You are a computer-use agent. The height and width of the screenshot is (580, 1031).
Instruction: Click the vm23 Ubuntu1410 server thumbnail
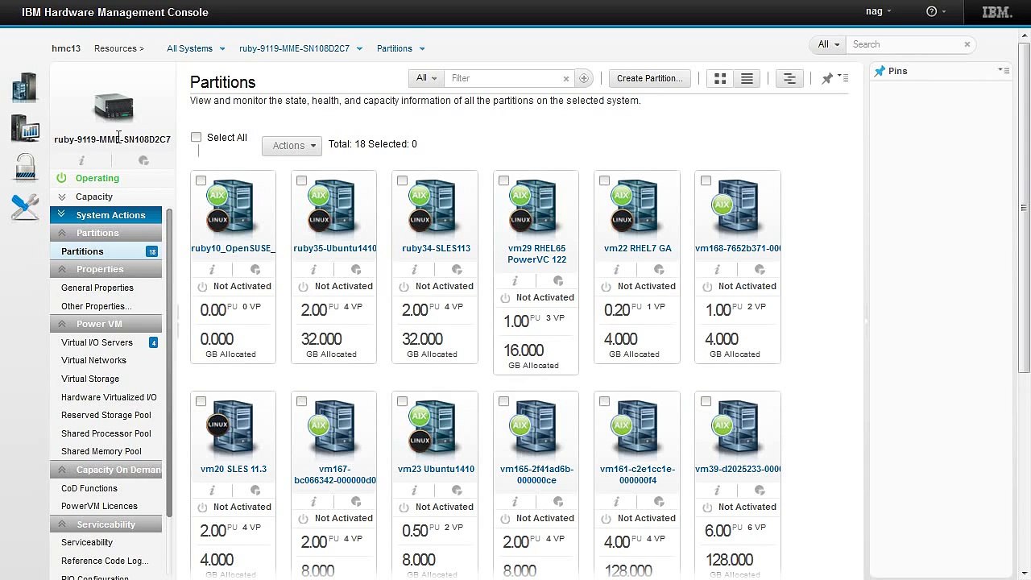click(x=435, y=429)
